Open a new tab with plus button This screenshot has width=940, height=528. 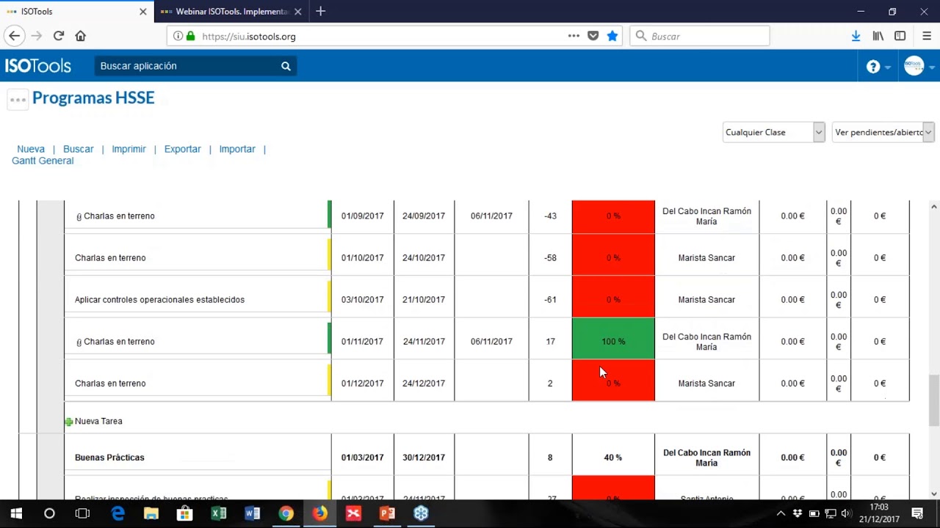[x=320, y=11]
